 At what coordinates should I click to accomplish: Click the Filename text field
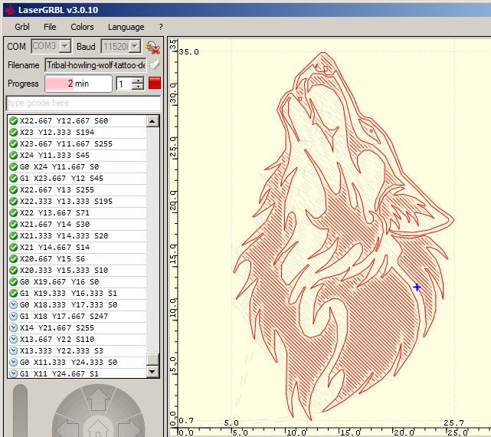pyautogui.click(x=95, y=65)
